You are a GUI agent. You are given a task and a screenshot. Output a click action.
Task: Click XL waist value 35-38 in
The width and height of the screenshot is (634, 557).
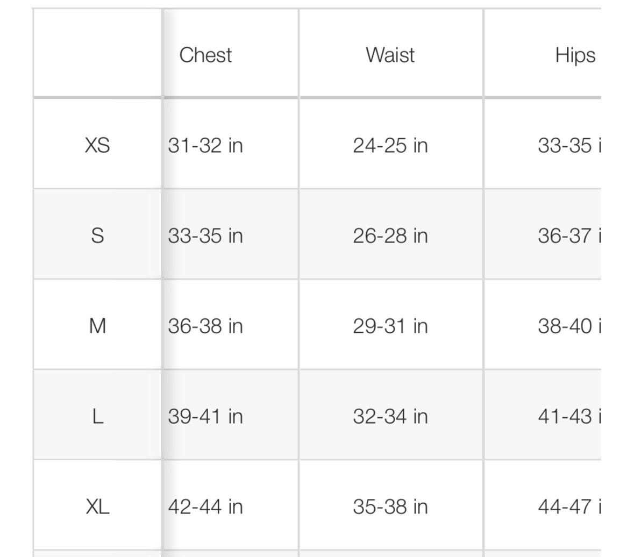390,506
